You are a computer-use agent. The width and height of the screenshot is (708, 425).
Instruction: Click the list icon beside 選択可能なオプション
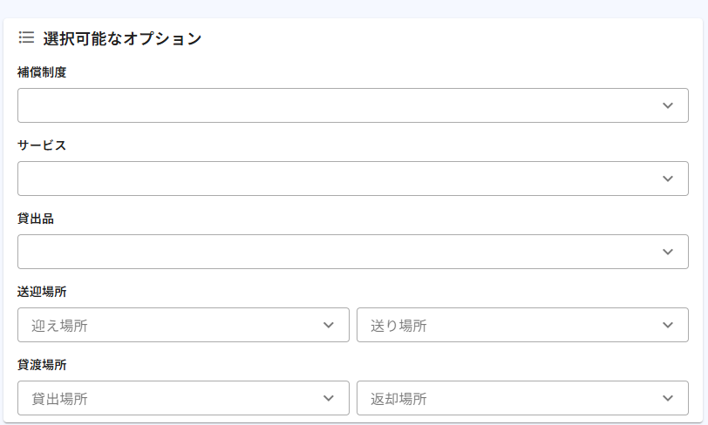tap(26, 37)
